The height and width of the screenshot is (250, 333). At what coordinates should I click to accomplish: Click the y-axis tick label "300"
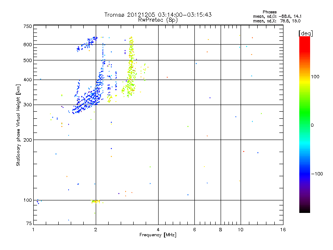(27, 105)
